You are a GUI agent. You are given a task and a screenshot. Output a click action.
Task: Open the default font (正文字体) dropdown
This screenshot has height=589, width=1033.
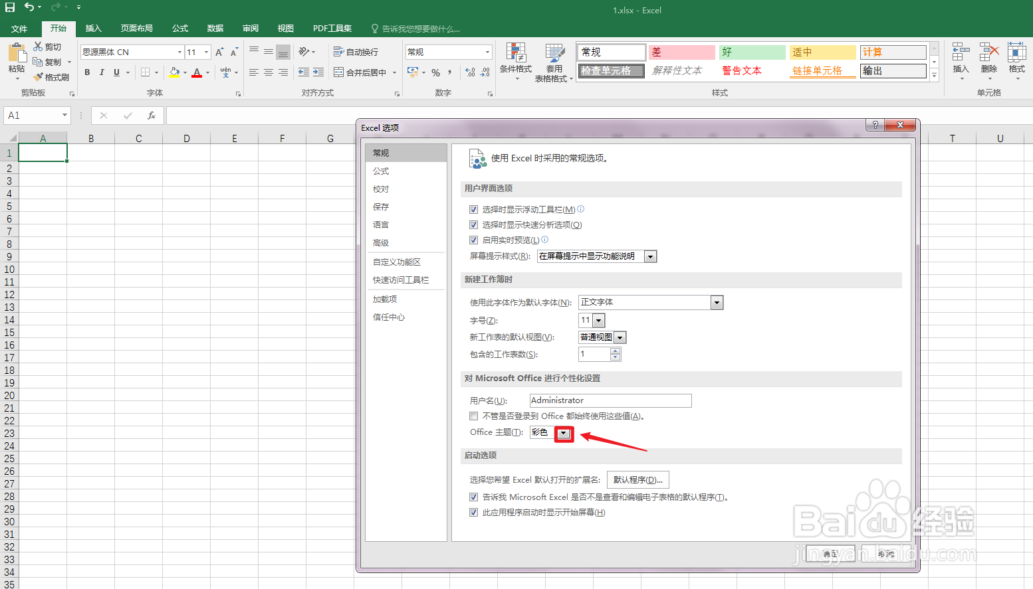[717, 303]
